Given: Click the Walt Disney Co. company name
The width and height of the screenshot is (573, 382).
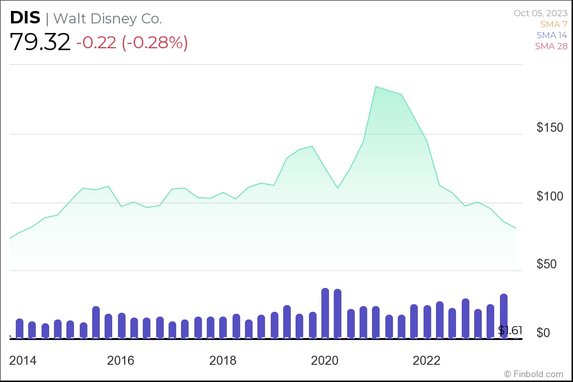Looking at the screenshot, I should coord(108,18).
